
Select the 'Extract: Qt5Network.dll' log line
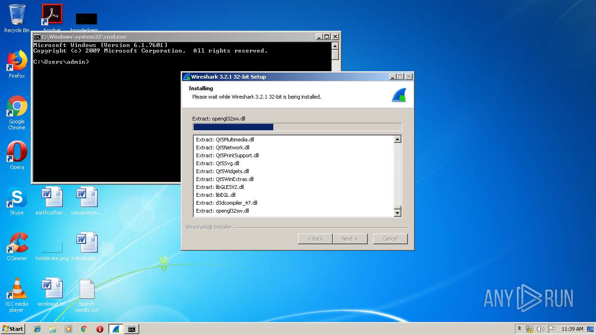223,147
